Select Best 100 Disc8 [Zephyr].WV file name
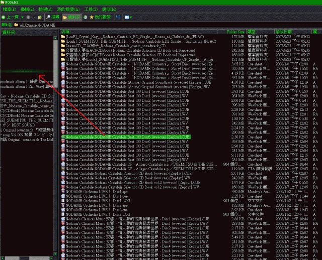Screen dimensions: 322x260 126,160
